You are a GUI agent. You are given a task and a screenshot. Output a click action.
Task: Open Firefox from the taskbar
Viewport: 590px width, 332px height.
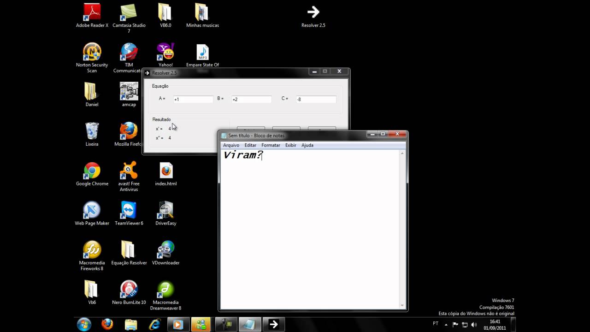[107, 325]
